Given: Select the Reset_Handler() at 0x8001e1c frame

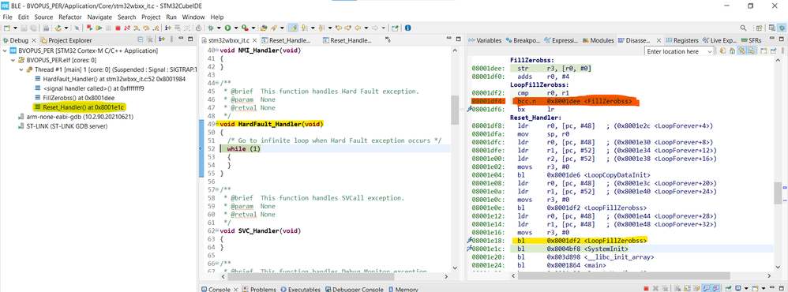Looking at the screenshot, I should (79, 107).
